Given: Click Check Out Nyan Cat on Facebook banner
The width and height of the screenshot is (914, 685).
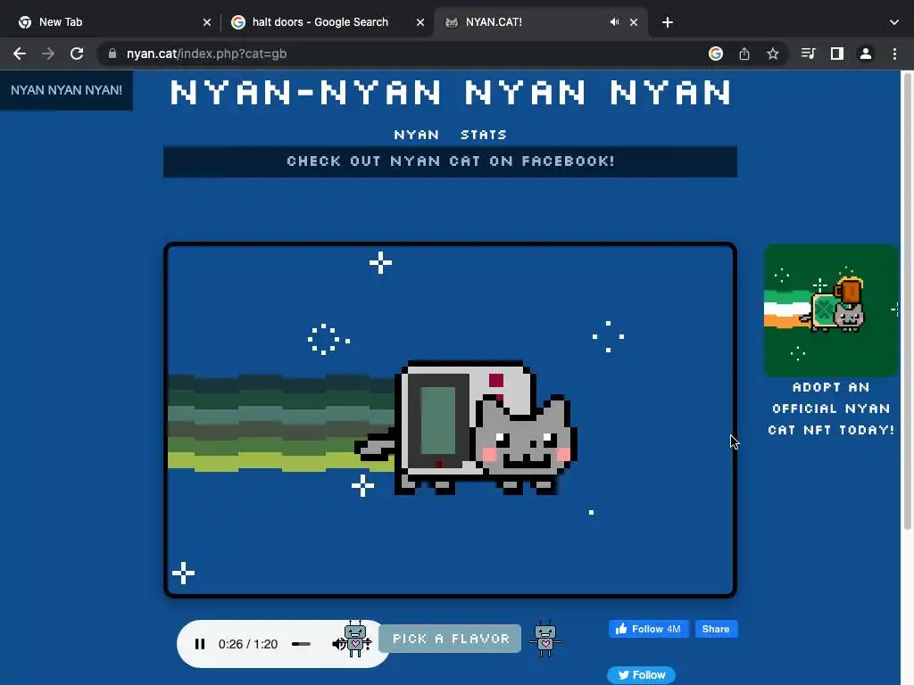Looking at the screenshot, I should [x=450, y=161].
